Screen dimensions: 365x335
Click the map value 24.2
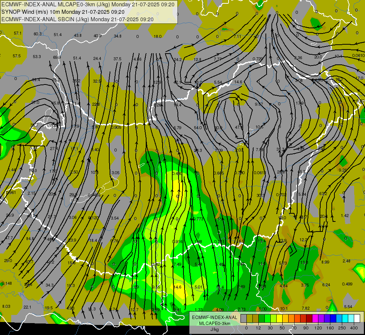click(177, 60)
